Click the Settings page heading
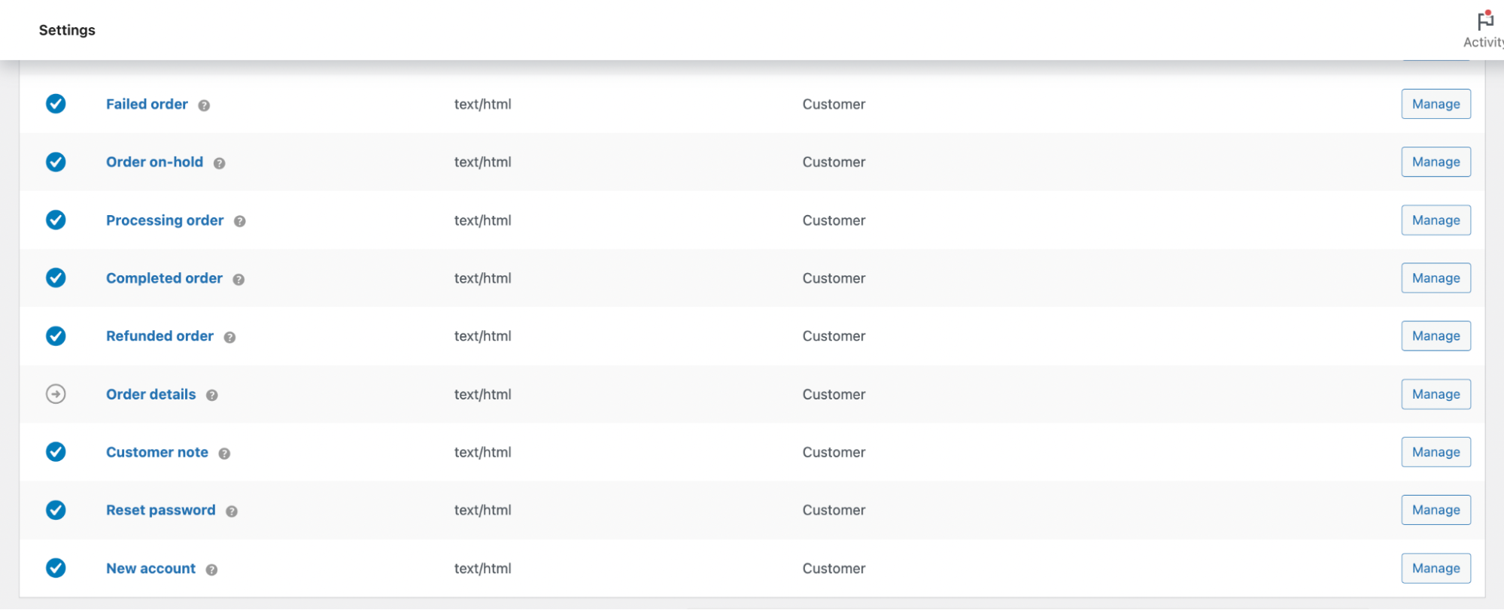This screenshot has width=1504, height=610. pyautogui.click(x=67, y=30)
